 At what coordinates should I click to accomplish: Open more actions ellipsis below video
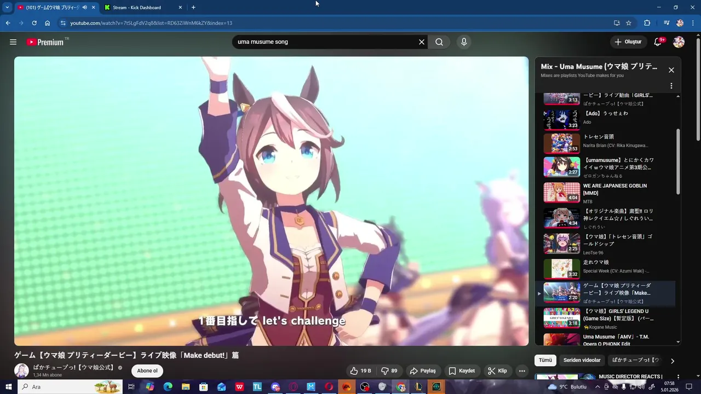pyautogui.click(x=522, y=370)
